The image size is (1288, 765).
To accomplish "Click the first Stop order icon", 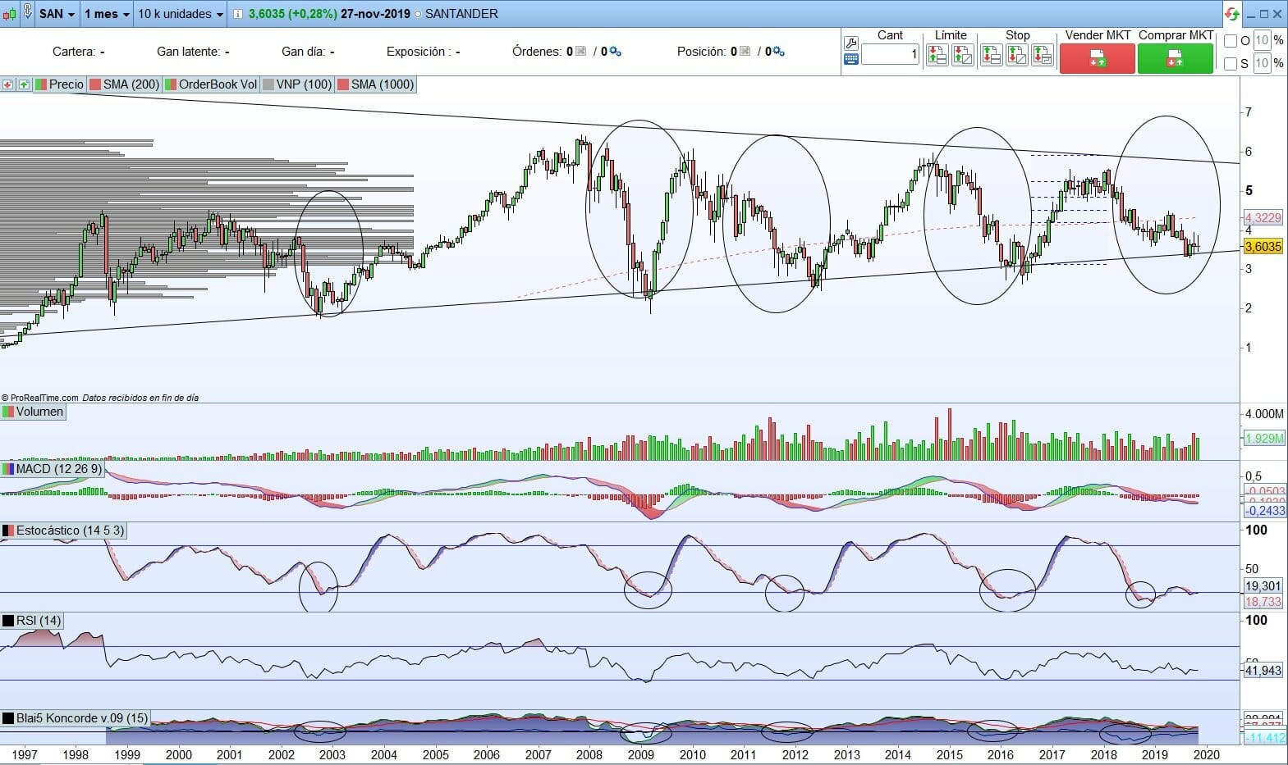I will tap(991, 56).
